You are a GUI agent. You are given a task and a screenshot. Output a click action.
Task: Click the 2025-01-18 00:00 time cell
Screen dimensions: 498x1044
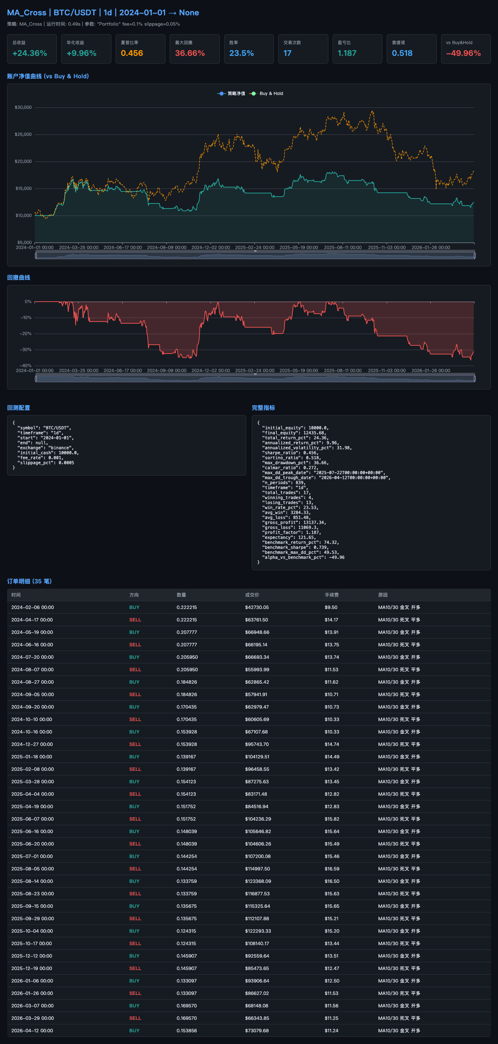[x=32, y=757]
